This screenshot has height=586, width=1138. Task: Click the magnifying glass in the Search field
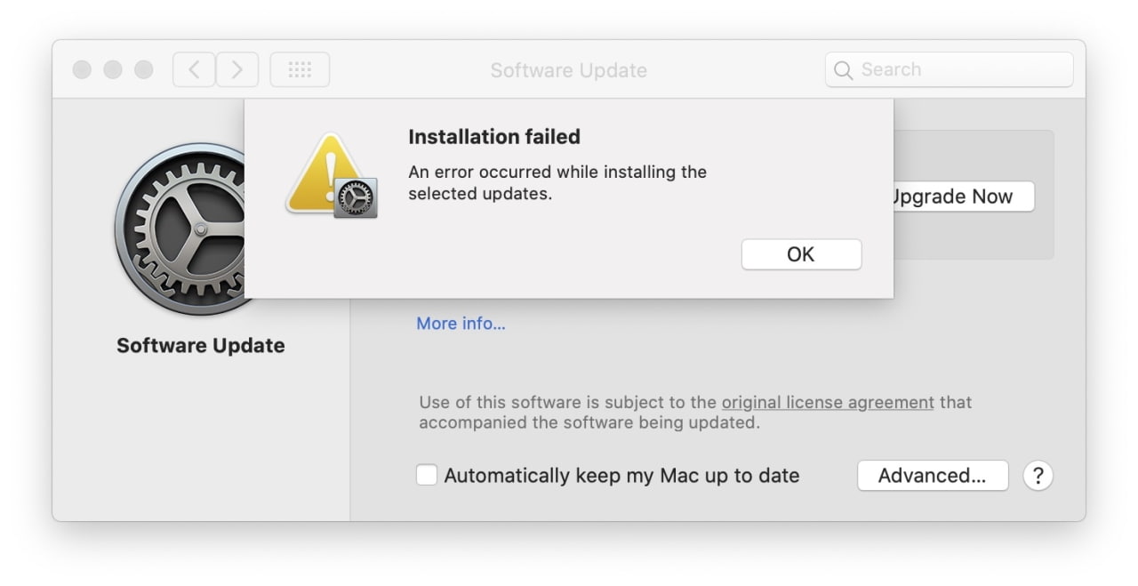tap(842, 69)
